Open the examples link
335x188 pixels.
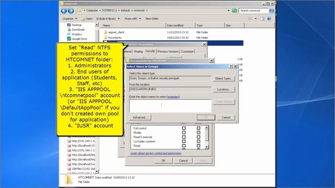coord(173,97)
